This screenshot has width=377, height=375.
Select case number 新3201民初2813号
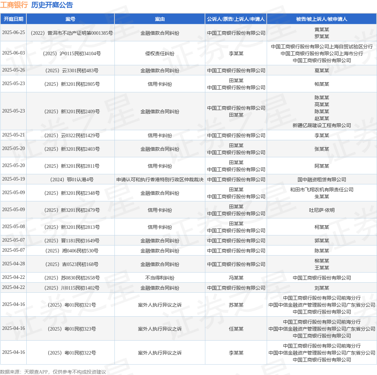point(72,227)
